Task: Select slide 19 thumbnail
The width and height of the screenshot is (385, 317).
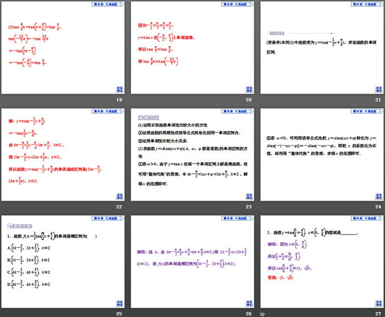Action: (64, 47)
